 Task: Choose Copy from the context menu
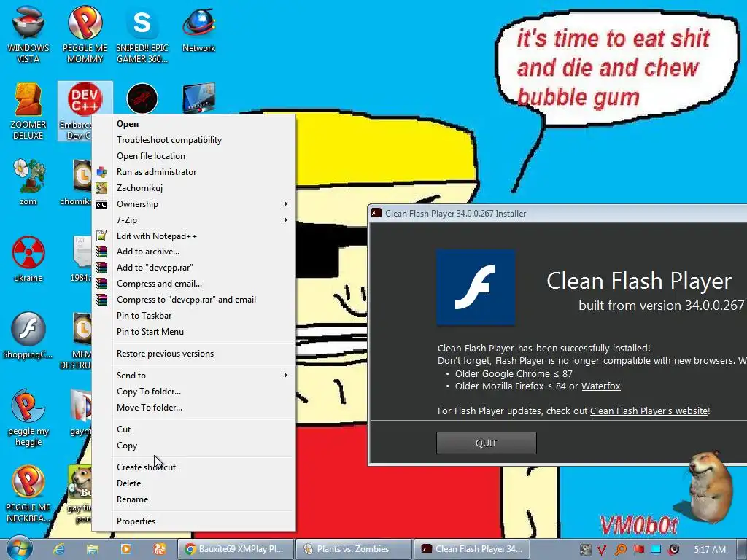click(x=193, y=446)
